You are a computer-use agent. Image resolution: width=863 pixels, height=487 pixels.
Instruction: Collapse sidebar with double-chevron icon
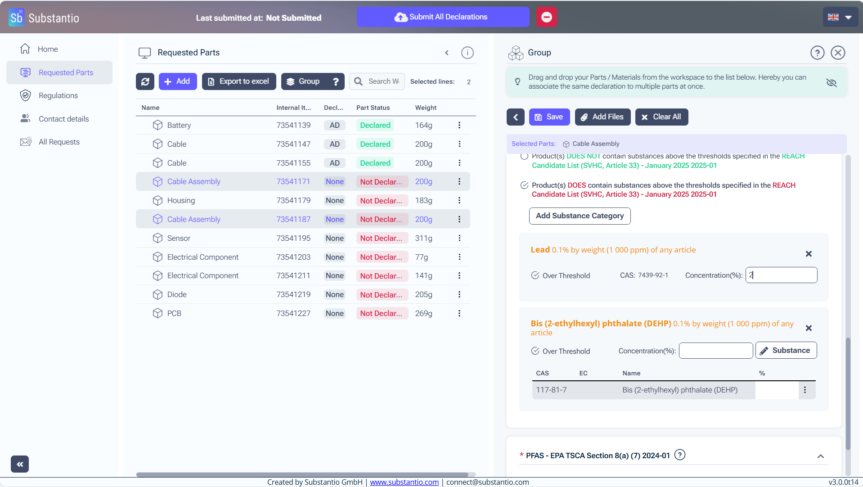click(x=20, y=464)
